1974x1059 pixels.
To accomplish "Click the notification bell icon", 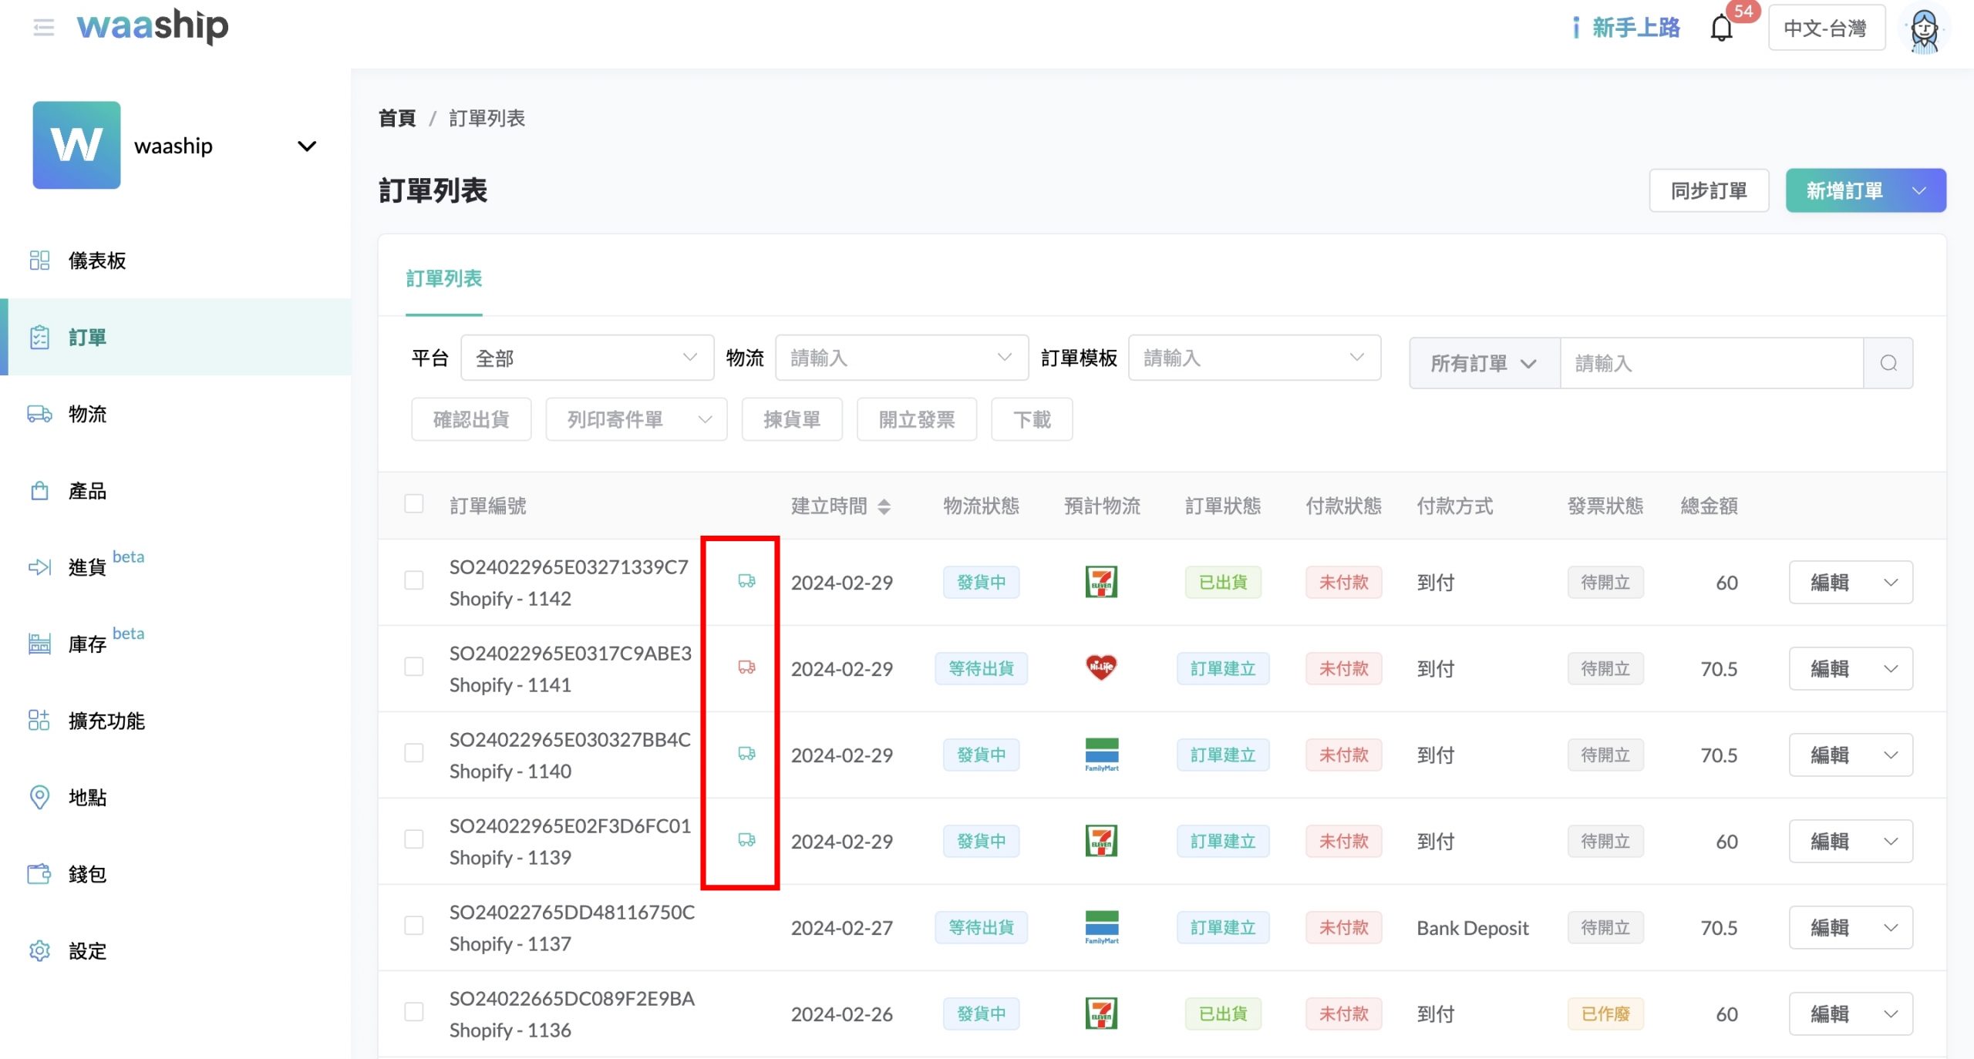I will click(1721, 29).
